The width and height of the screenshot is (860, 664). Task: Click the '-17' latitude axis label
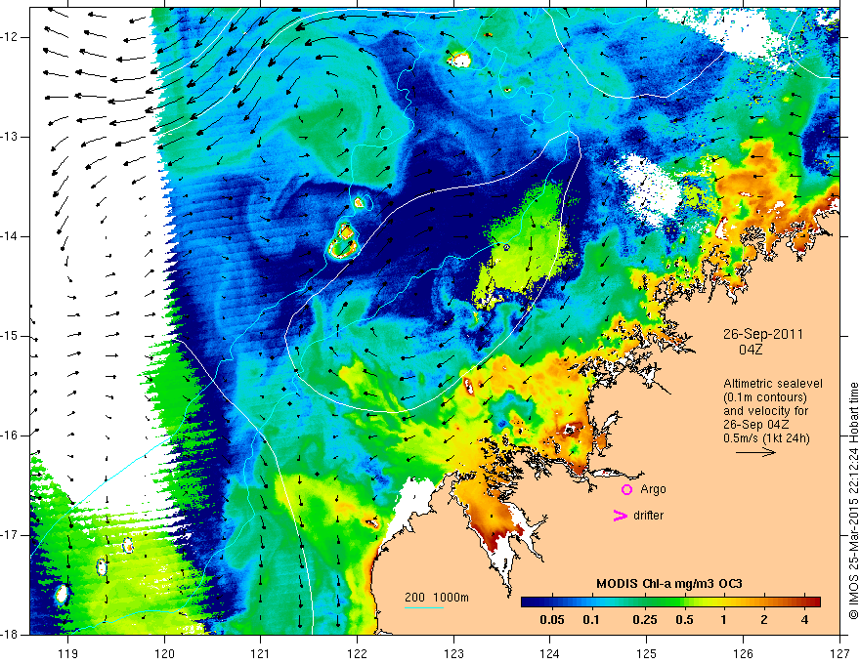[11, 535]
